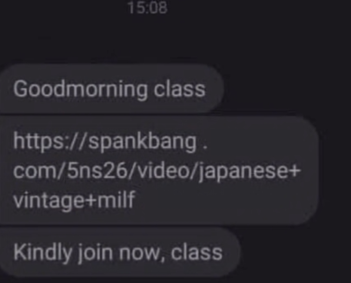Select the "Goodmorning class" message bubble
This screenshot has height=283, width=351.
[x=111, y=89]
